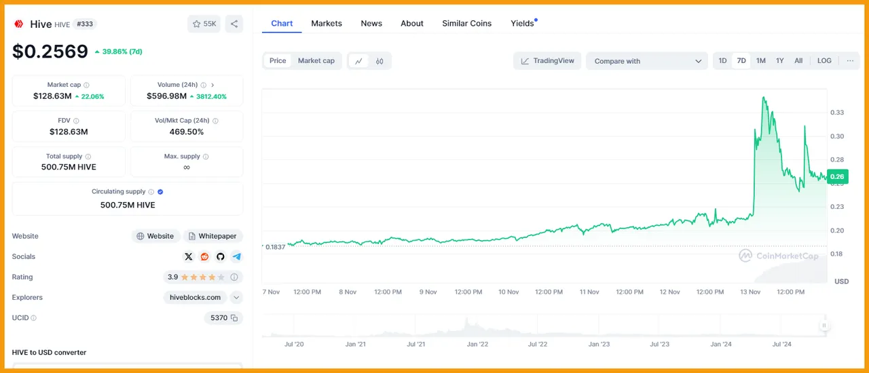Click UCID info icon
The width and height of the screenshot is (869, 373).
tap(34, 317)
